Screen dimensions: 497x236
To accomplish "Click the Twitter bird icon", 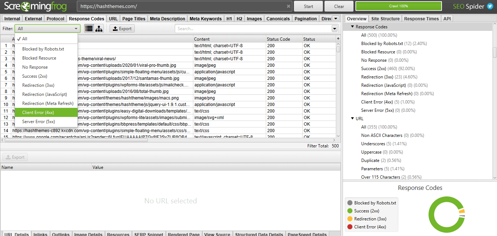I will [490, 6].
